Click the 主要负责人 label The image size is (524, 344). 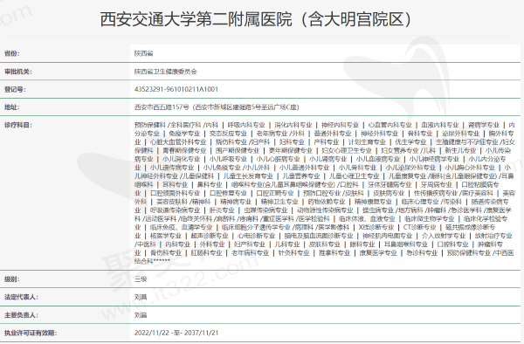(x=21, y=315)
